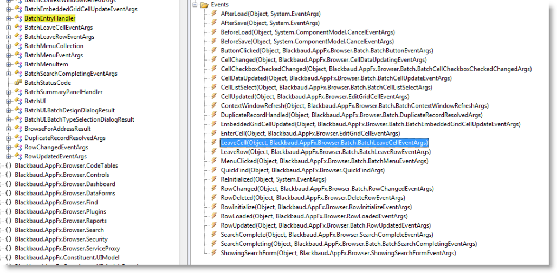Click the class icon beside BatchMenuItem
Viewport: 557px width, 273px height.
pos(18,64)
